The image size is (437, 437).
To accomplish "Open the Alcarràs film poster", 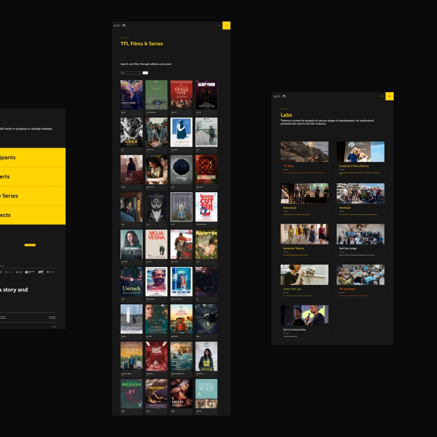I will pos(206,244).
